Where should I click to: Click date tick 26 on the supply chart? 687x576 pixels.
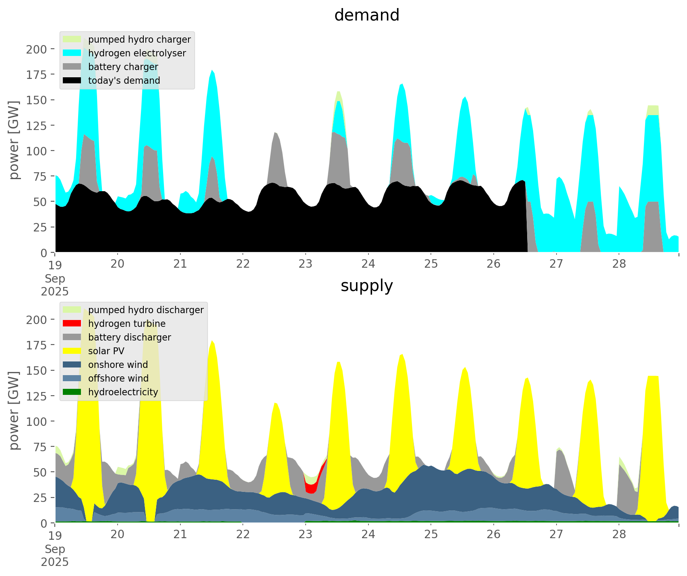(x=494, y=535)
